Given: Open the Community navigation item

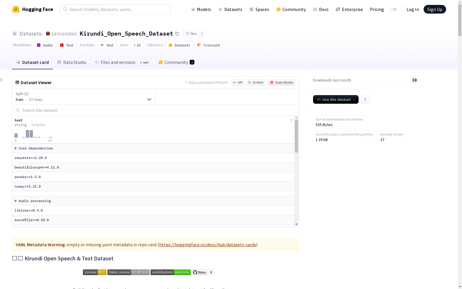Looking at the screenshot, I should 291,9.
